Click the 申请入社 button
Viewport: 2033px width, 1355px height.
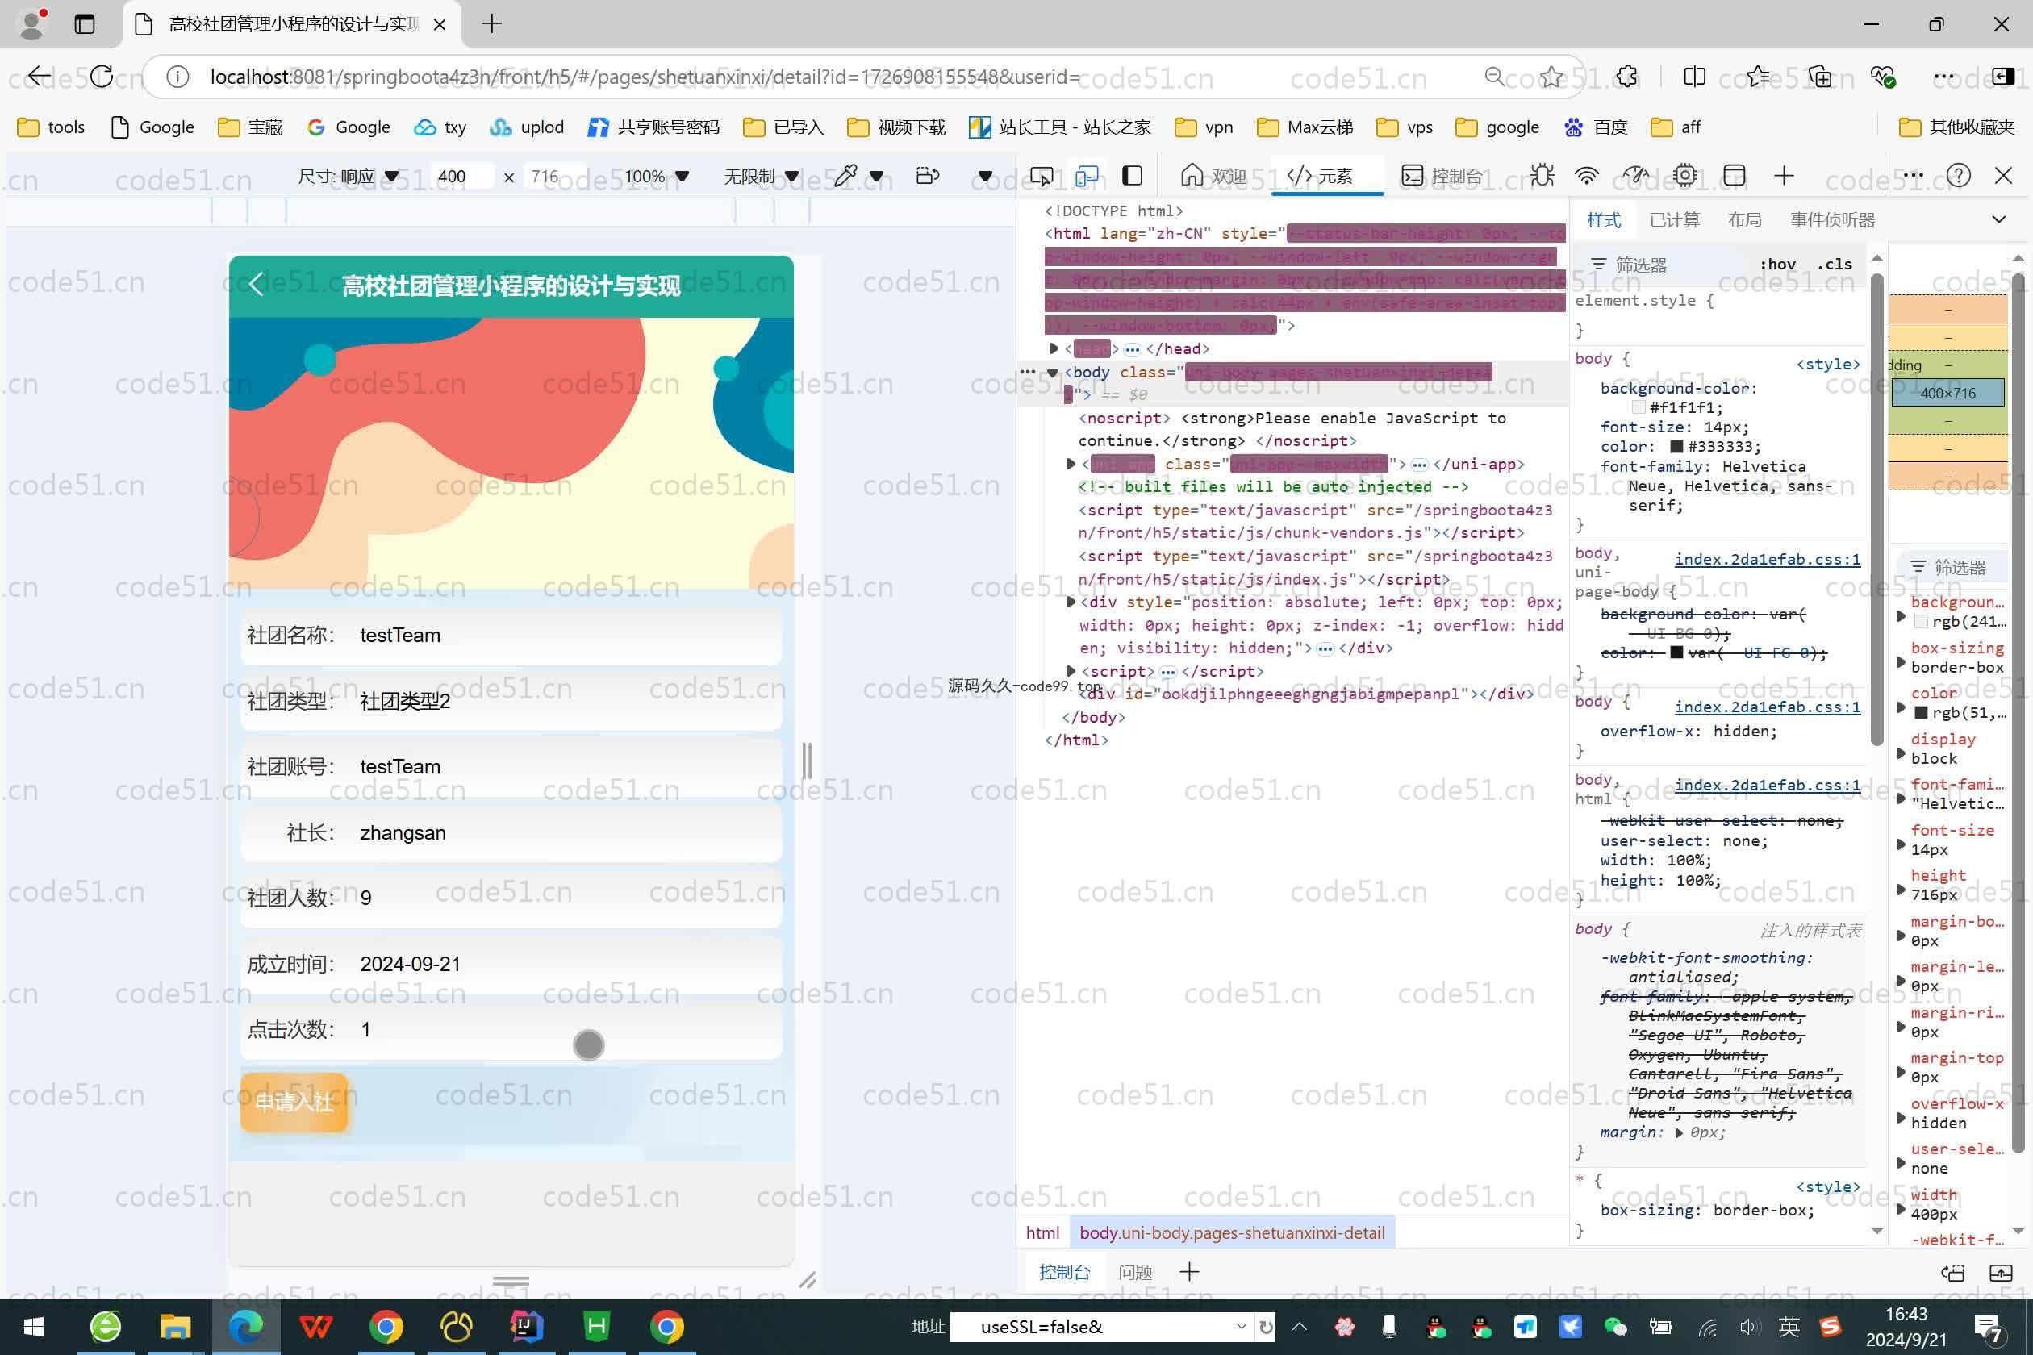294,1103
